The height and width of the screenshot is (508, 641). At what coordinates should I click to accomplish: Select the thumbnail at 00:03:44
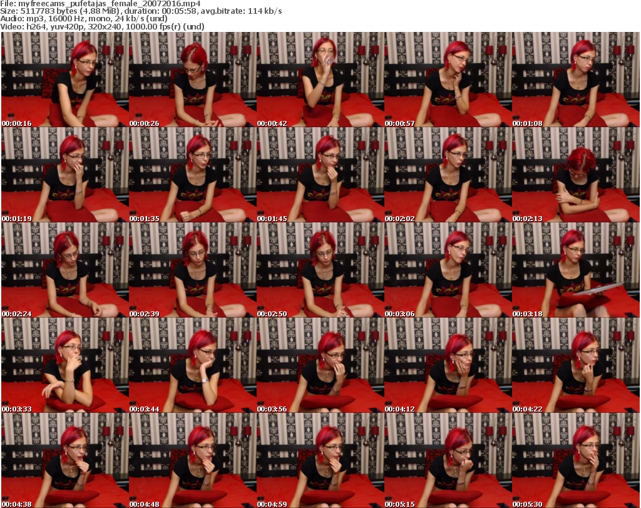pos(193,365)
